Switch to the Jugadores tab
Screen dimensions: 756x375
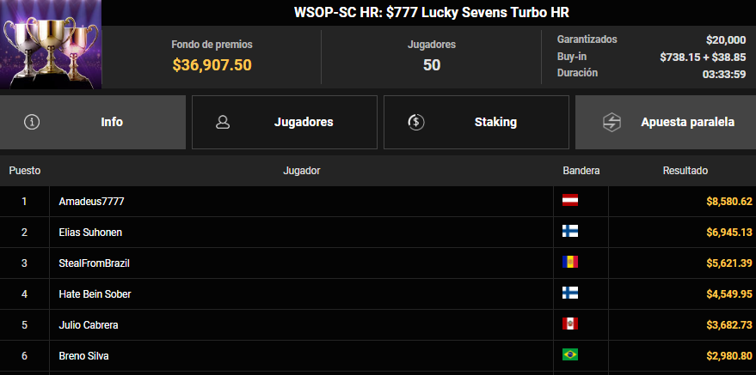click(x=285, y=122)
